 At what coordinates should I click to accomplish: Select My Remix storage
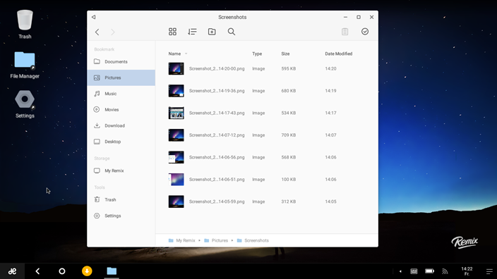click(x=121, y=170)
